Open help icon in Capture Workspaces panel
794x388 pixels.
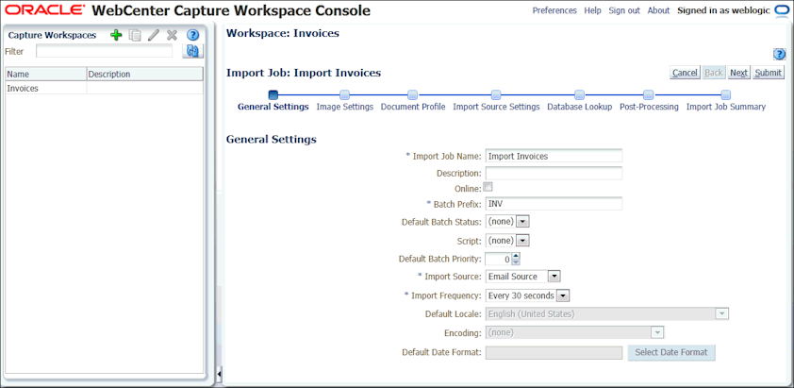[x=192, y=35]
